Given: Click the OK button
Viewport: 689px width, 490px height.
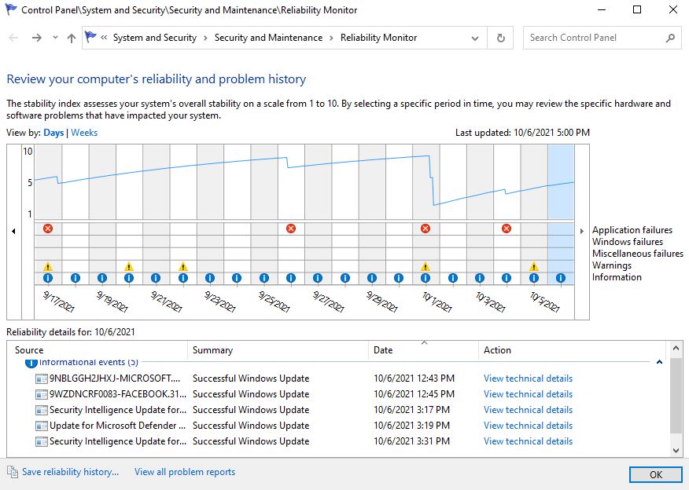Looking at the screenshot, I should (x=656, y=474).
